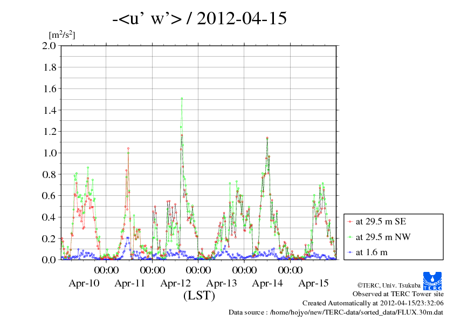Click the red peak near 1.04 on Apr-11
The height and width of the screenshot is (321, 454).
click(128, 148)
